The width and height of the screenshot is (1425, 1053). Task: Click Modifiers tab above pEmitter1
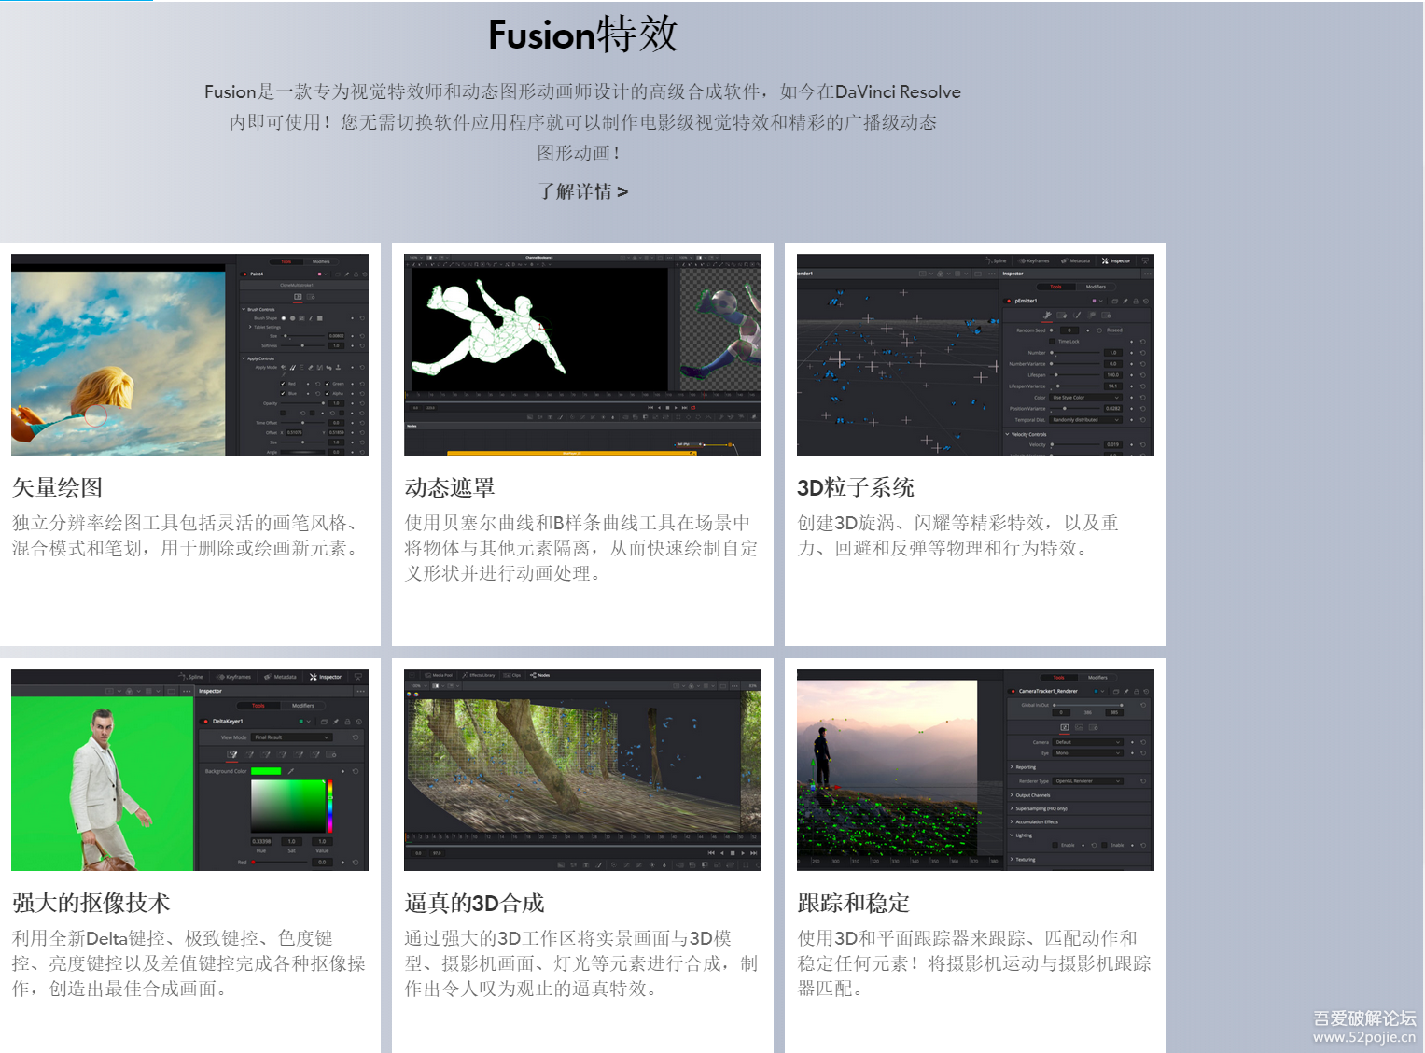(x=1096, y=287)
